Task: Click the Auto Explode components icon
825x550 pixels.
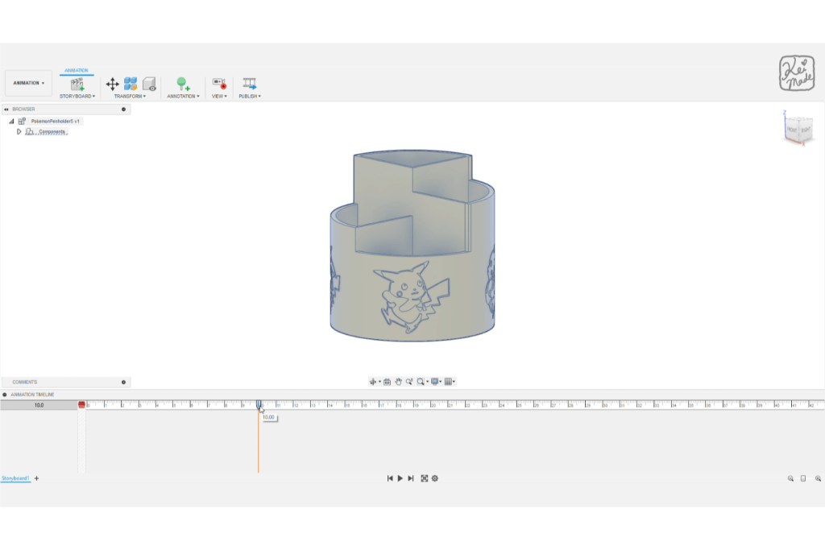Action: (131, 84)
